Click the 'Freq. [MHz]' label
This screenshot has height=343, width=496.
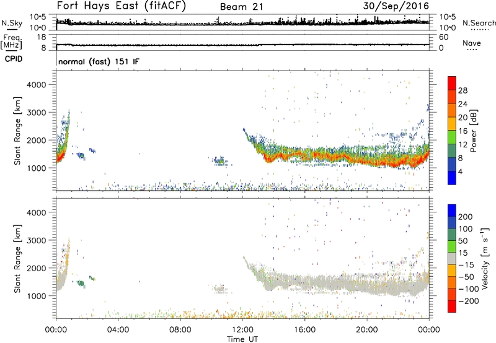pos(11,41)
